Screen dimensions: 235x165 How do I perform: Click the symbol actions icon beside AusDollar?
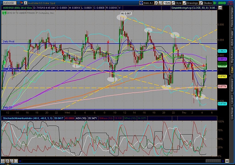tap(26, 3)
